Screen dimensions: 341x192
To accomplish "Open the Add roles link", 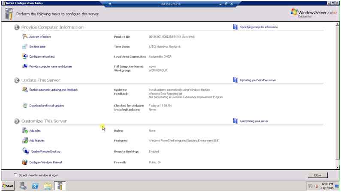I will pos(35,131).
